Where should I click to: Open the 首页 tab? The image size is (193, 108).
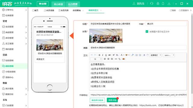pos(35,10)
